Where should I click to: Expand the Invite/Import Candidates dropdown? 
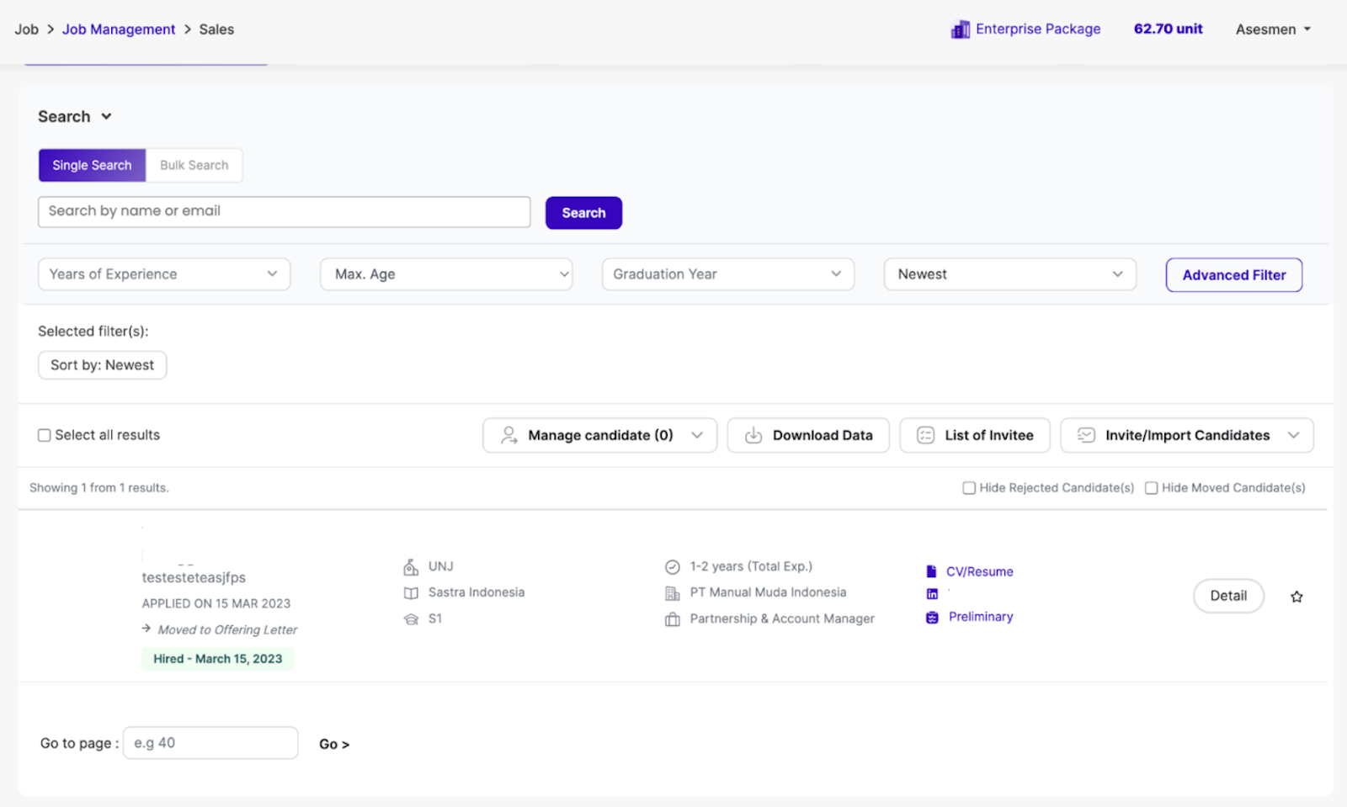point(1294,435)
